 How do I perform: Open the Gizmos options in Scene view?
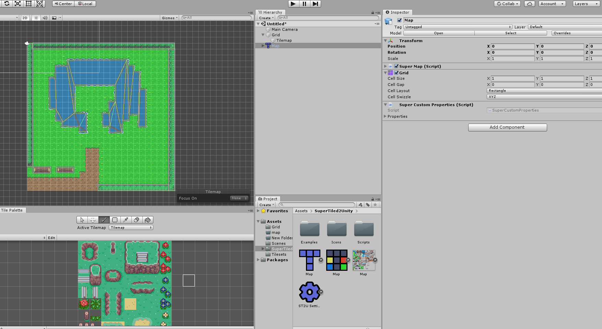click(x=169, y=18)
